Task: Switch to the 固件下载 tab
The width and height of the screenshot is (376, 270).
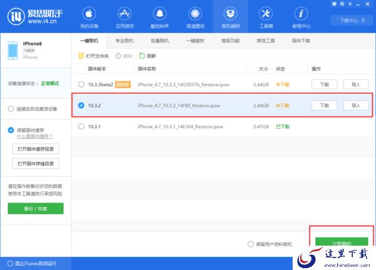Action: pos(301,41)
